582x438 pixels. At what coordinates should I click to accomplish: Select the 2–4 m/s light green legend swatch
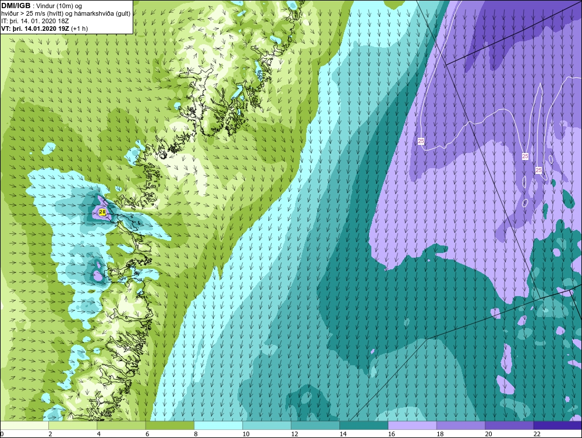(73, 425)
